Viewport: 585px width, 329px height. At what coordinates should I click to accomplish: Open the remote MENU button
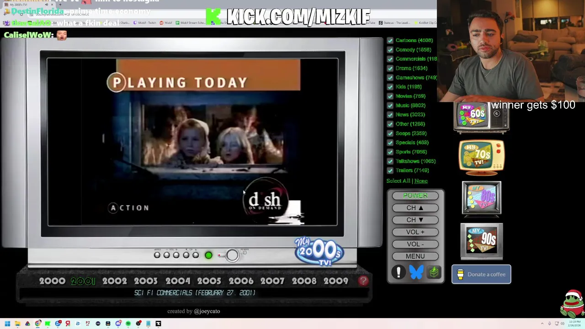[x=415, y=256]
